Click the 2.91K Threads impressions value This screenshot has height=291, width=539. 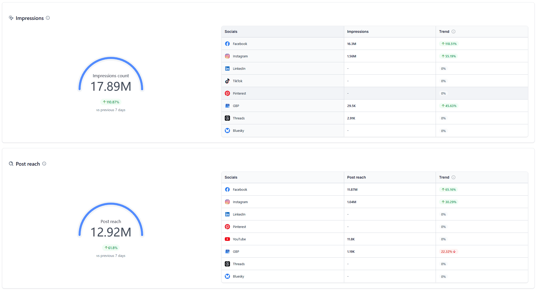pyautogui.click(x=351, y=118)
